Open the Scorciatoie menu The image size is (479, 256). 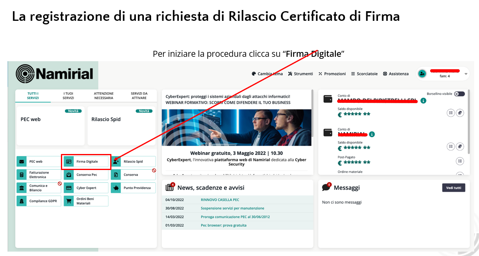pos(364,74)
